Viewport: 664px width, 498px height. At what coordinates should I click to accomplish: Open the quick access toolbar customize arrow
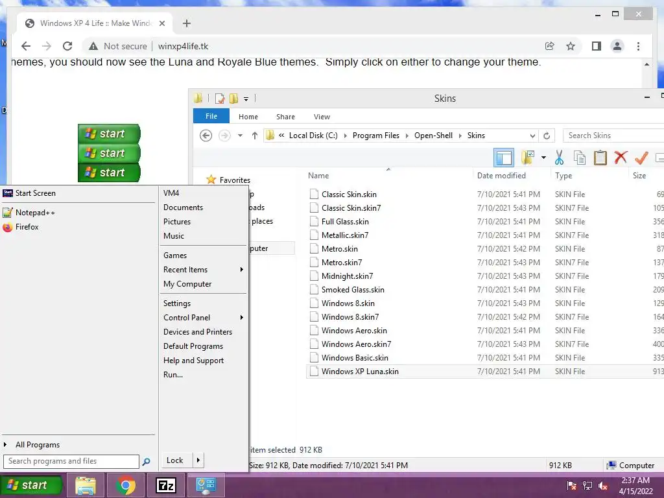click(246, 99)
